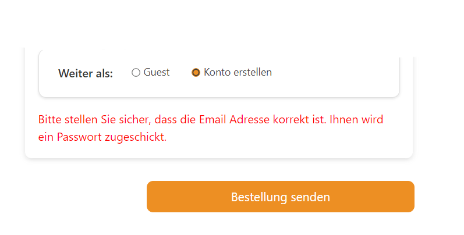Choose the Konto erstellen radio option

point(196,73)
